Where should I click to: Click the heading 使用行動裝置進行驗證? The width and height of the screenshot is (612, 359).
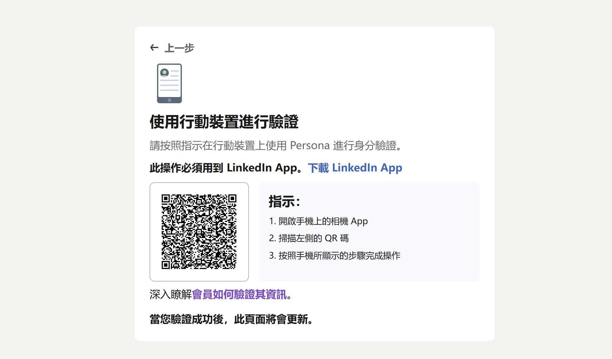224,122
